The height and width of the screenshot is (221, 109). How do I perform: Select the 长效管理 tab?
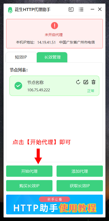(52, 57)
